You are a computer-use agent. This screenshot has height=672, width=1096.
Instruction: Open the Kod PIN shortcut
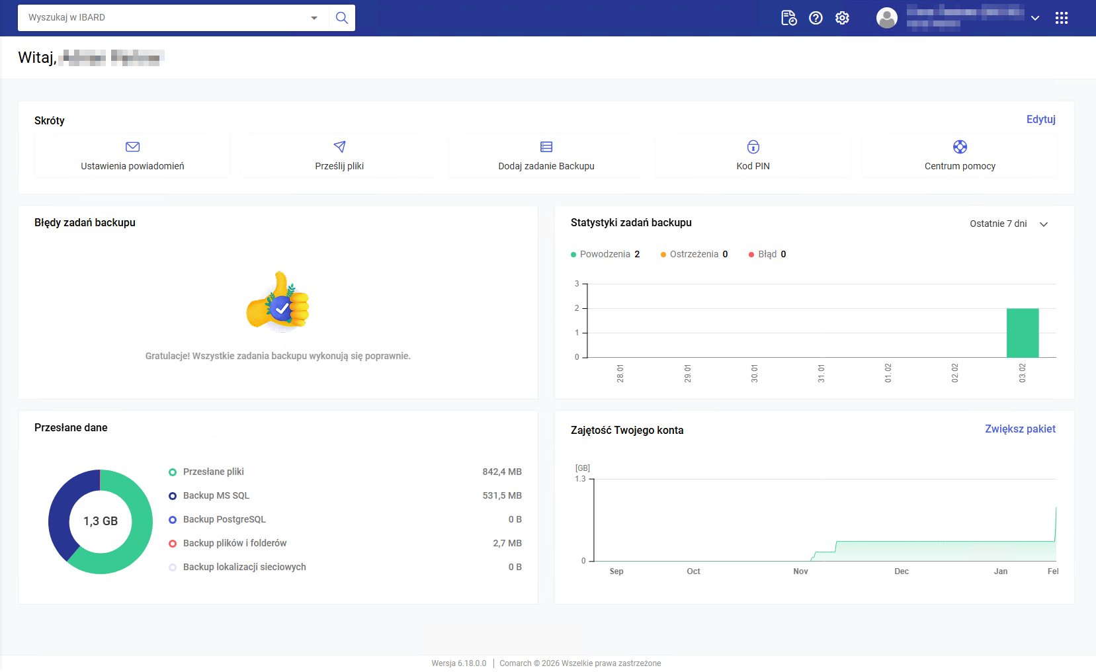[x=753, y=156]
